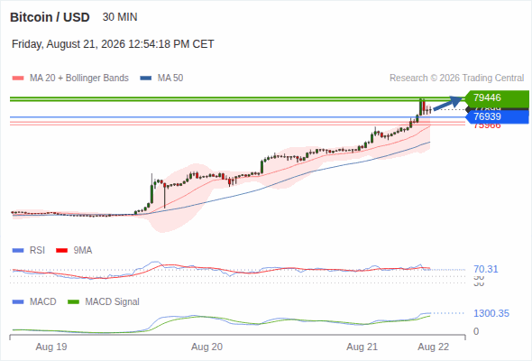The image size is (532, 361).
Task: Toggle the MACD Signal series label
Action: 113,302
